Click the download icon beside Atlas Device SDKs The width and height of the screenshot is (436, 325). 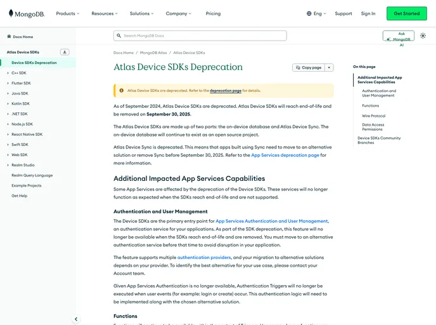point(65,52)
